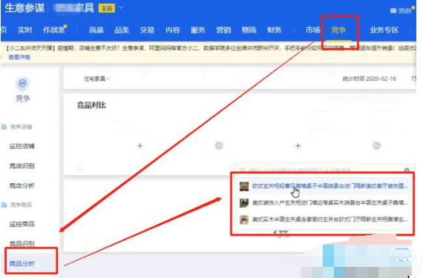Select the 财务 tab
Screen dimensions: 423x278
[x=274, y=30]
